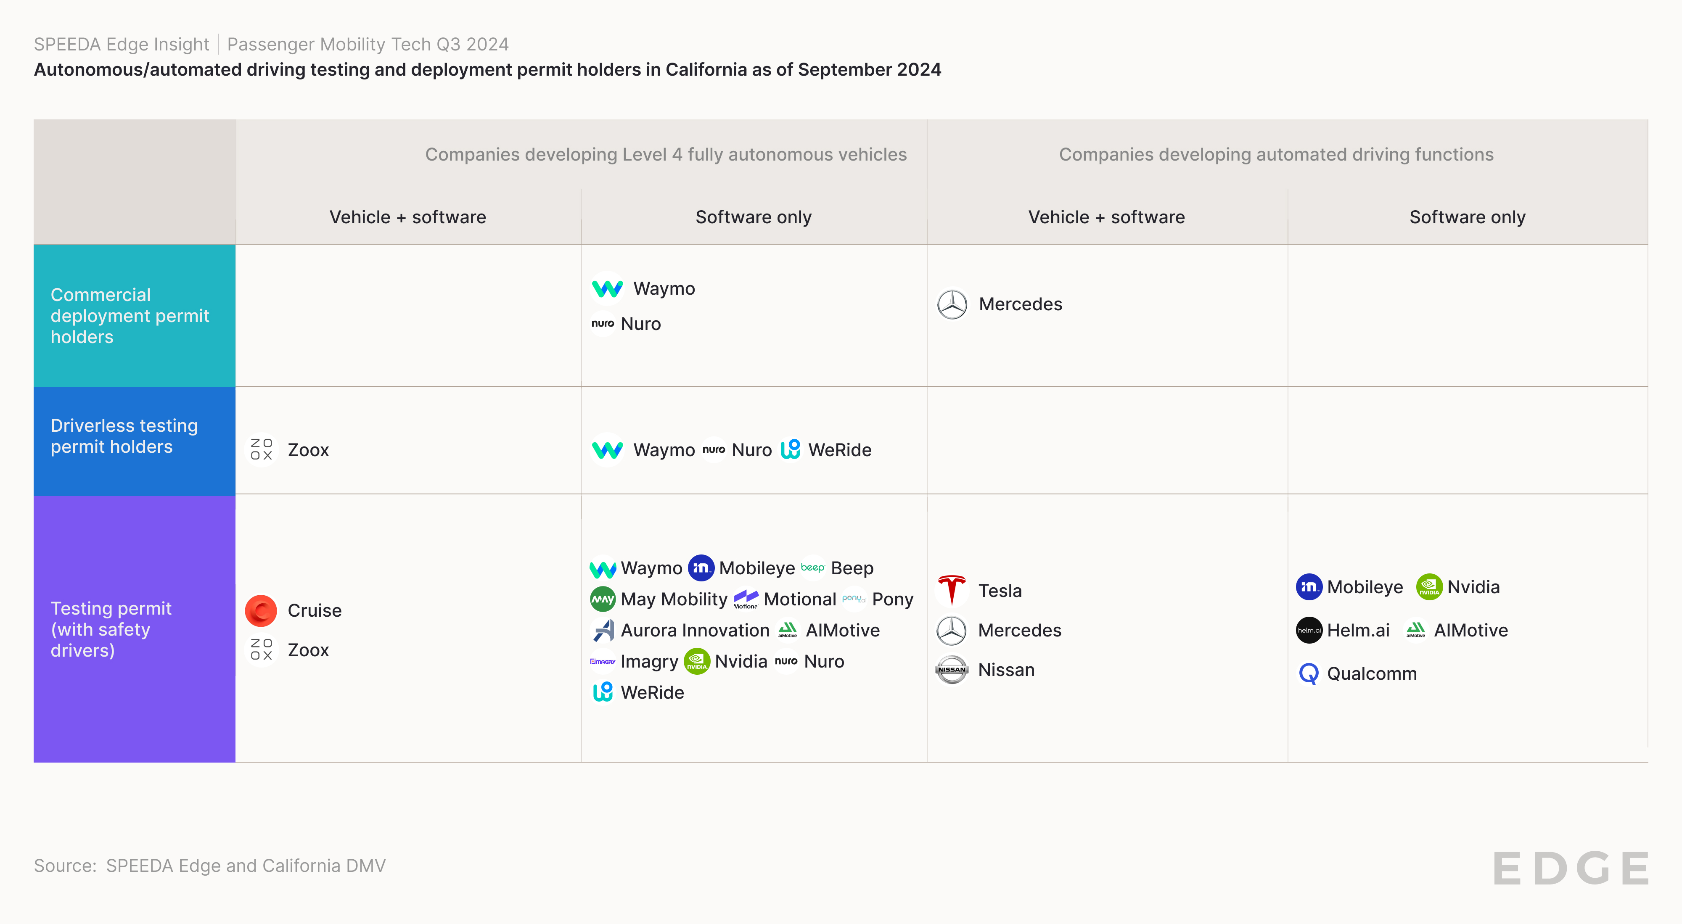Click the green May Mobility logo

603,599
